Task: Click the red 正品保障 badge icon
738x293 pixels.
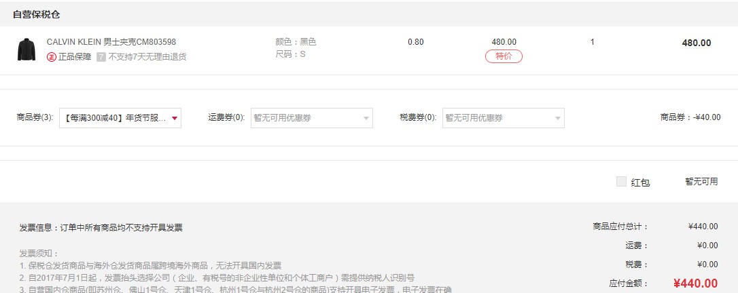Action: click(x=51, y=57)
